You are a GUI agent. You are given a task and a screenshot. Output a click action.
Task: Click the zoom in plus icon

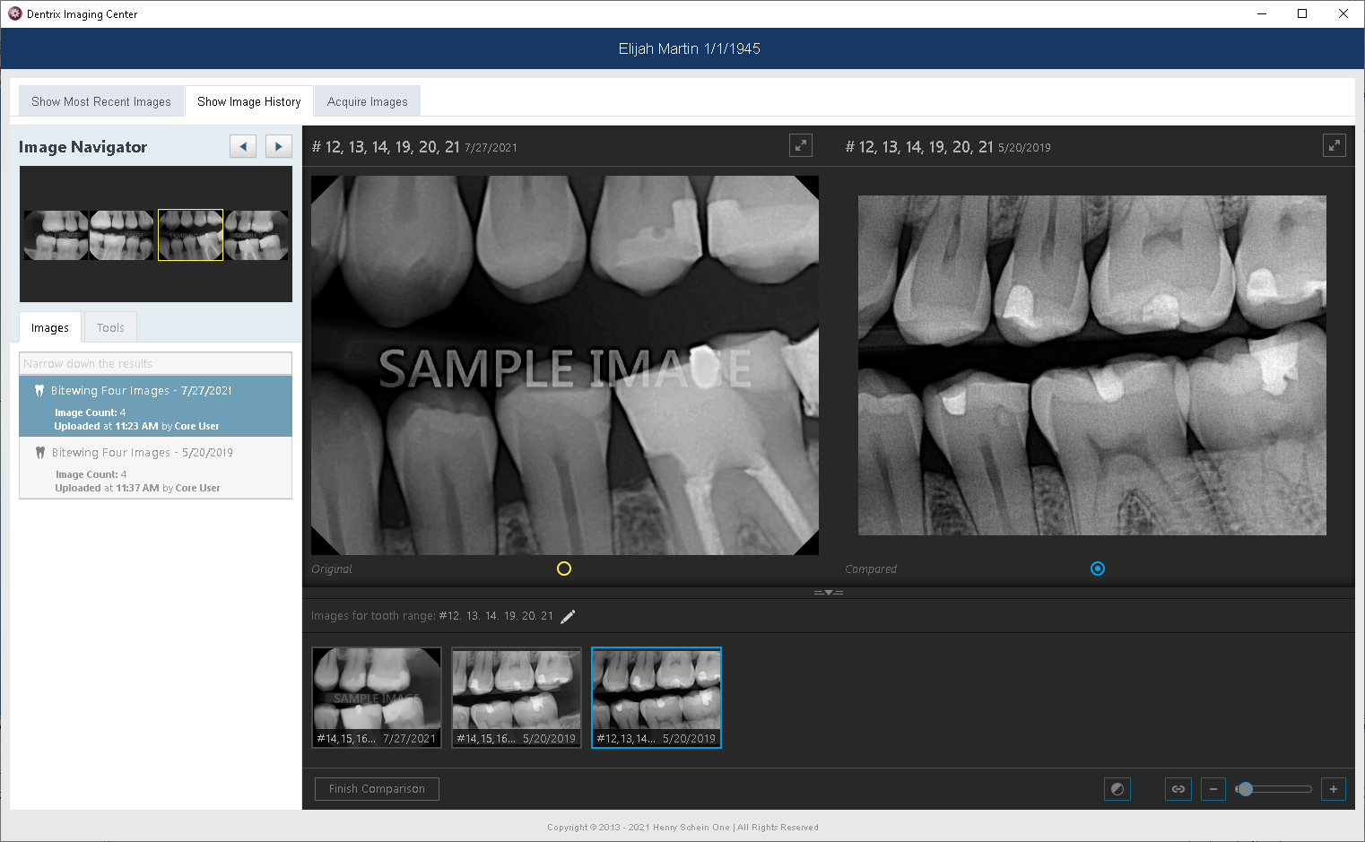[x=1334, y=789]
